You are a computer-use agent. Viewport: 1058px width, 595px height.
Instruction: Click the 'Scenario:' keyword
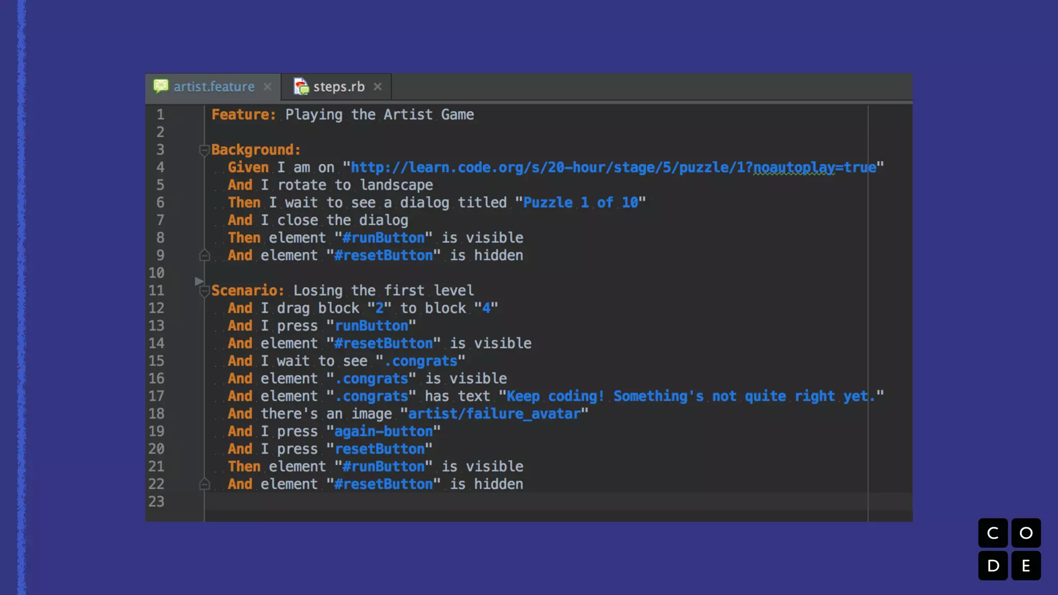pyautogui.click(x=248, y=291)
